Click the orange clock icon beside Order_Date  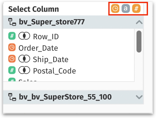(12, 47)
